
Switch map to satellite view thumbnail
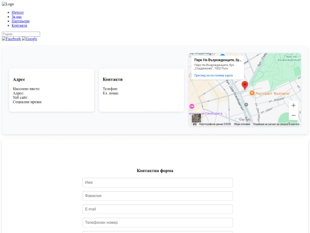coord(196,118)
